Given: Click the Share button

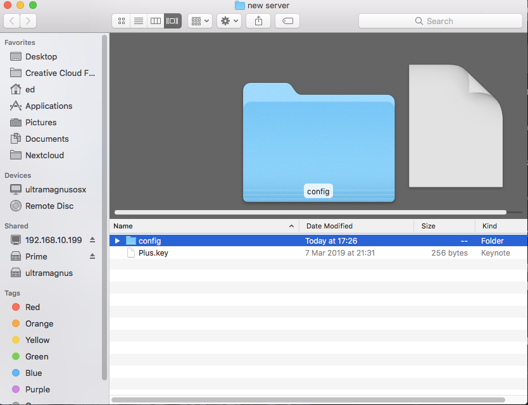Looking at the screenshot, I should click(x=258, y=21).
